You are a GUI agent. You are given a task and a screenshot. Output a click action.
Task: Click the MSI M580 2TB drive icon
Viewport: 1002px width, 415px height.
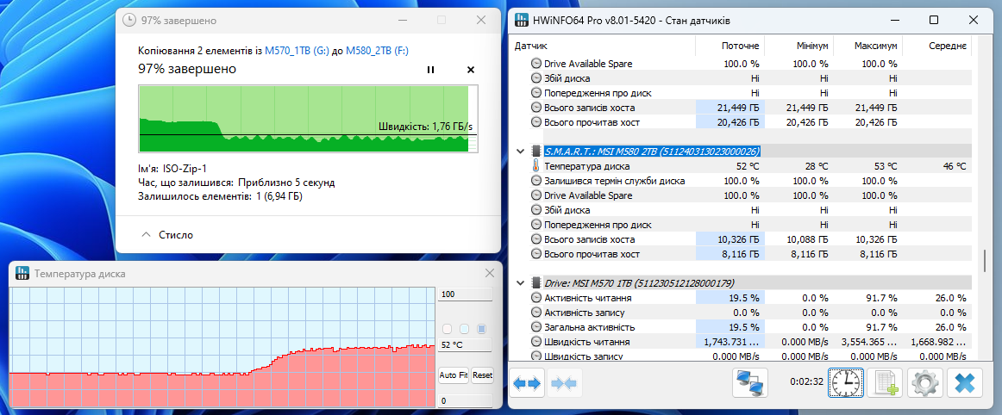[x=535, y=152]
